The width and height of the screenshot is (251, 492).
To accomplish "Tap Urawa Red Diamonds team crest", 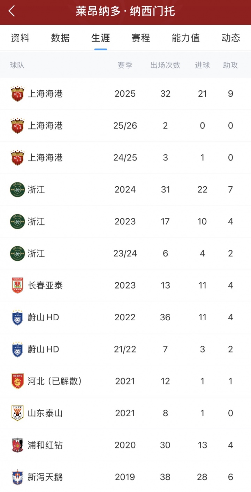I will coord(17,445).
